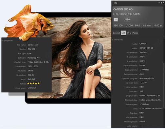The height and width of the screenshot is (129, 165).
Task: Click the File type value RAW
Action: (x=29, y=54)
